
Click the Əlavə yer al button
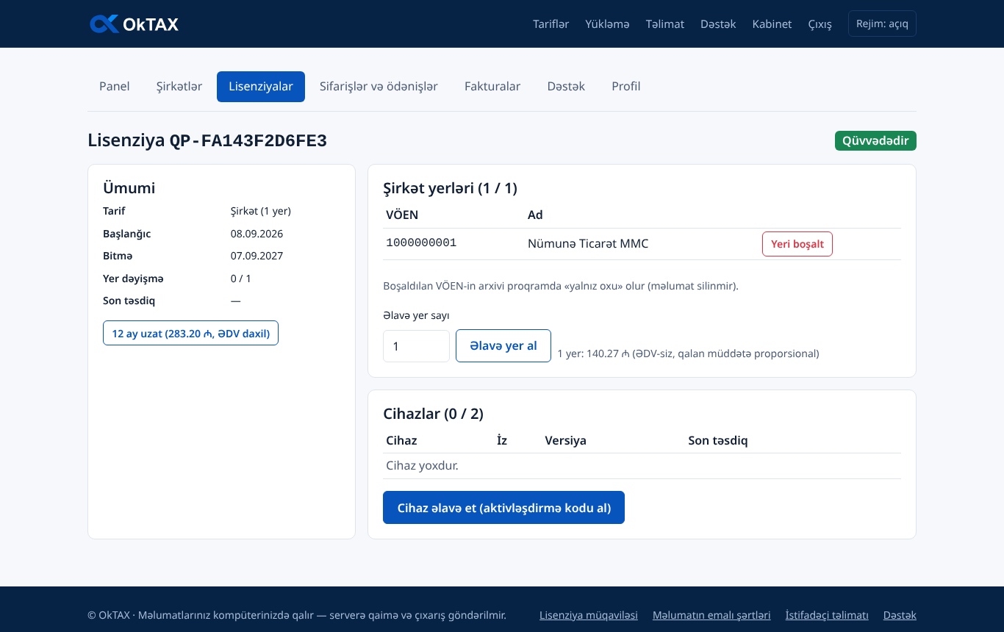[503, 346]
